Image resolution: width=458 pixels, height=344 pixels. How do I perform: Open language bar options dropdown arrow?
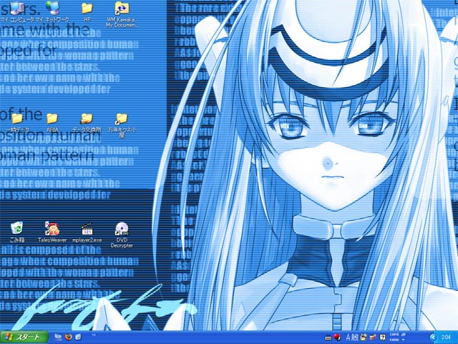pos(404,340)
